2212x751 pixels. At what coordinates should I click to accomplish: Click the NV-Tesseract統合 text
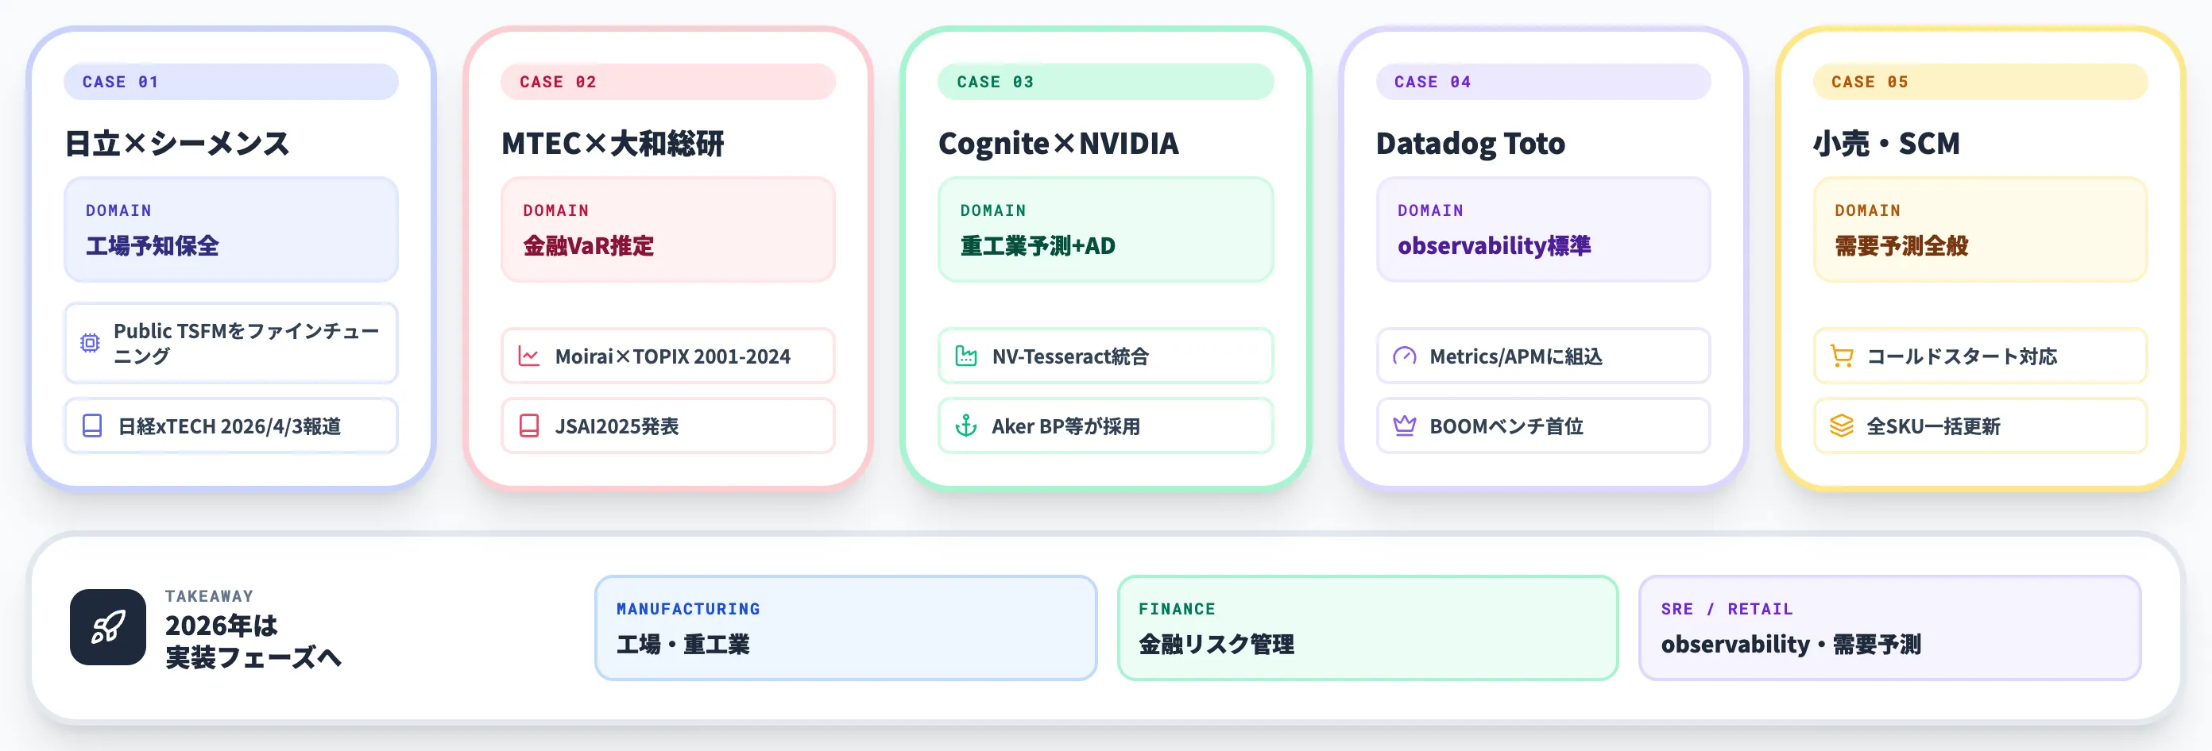1070,356
